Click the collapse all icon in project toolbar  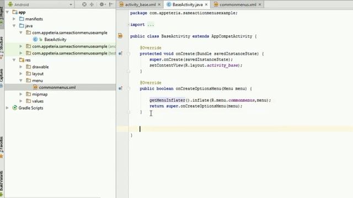click(92, 4)
